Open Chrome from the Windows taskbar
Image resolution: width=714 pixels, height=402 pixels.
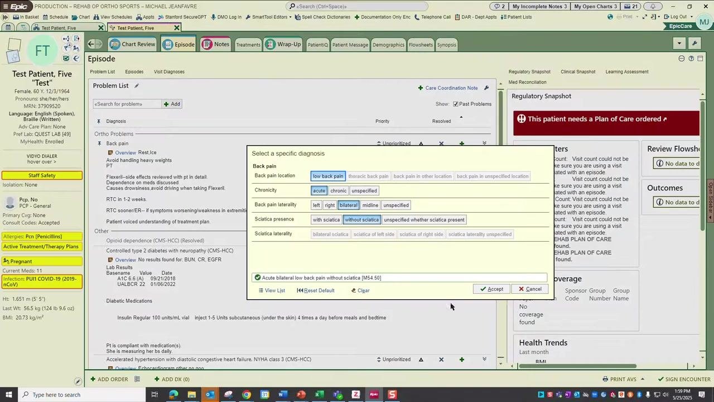pos(246,395)
